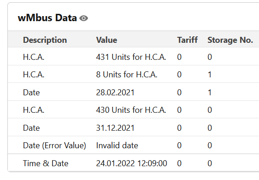Select the Time & Date description cell

(46, 163)
